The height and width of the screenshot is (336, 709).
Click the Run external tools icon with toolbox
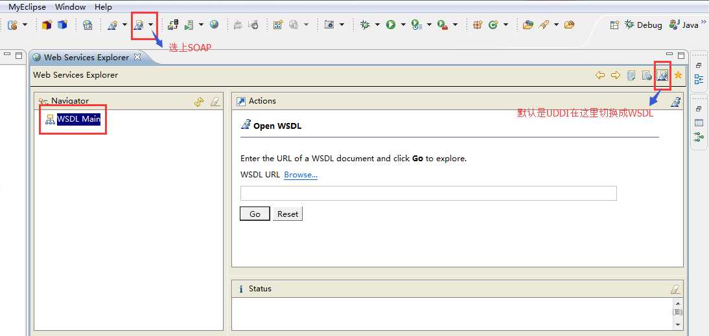tap(443, 25)
